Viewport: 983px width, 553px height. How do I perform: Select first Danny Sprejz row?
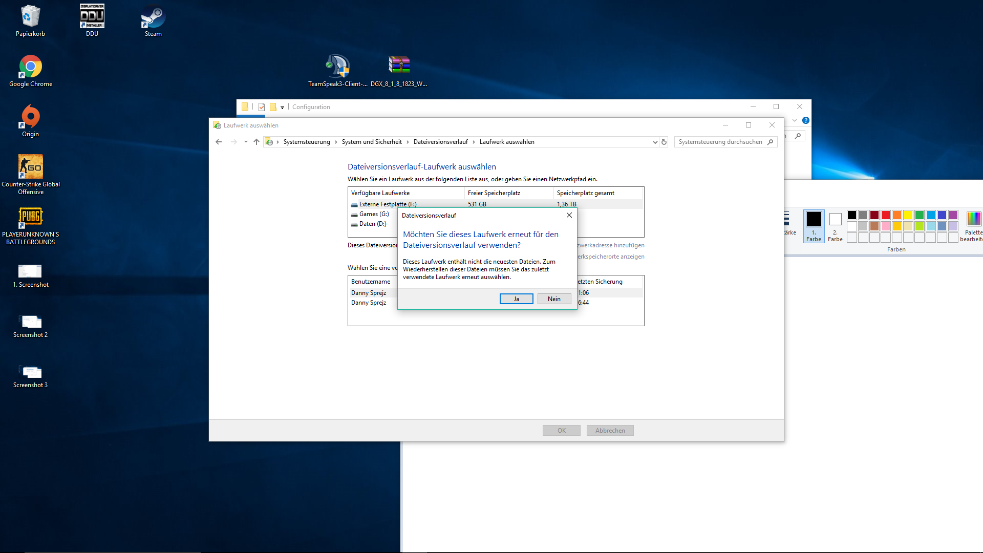(x=373, y=293)
